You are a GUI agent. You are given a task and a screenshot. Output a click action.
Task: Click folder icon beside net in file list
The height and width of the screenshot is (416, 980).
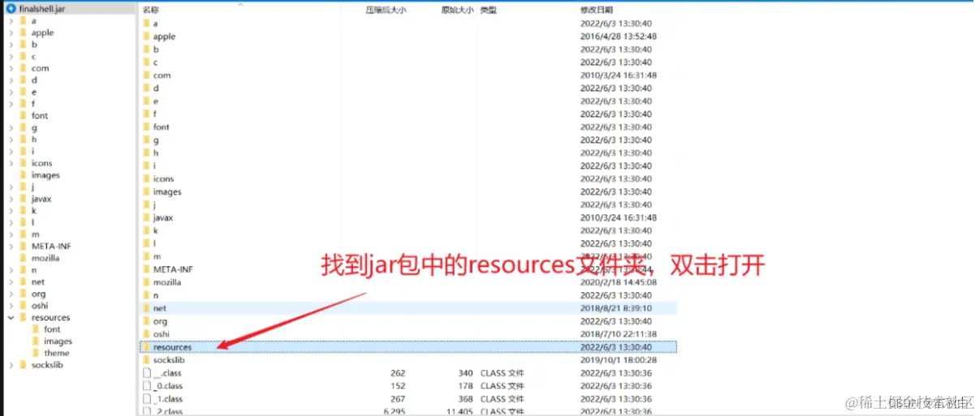[147, 309]
